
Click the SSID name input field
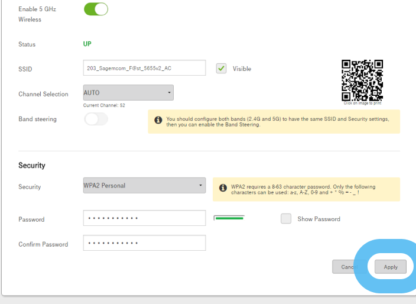tap(144, 68)
